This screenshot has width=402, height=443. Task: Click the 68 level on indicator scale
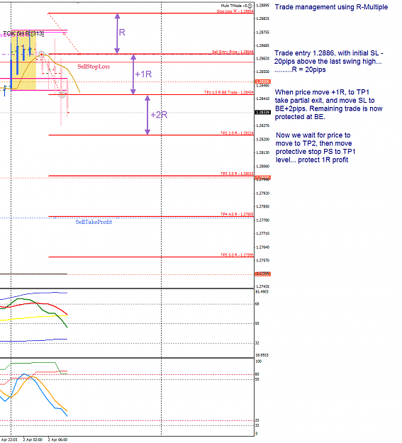(257, 304)
